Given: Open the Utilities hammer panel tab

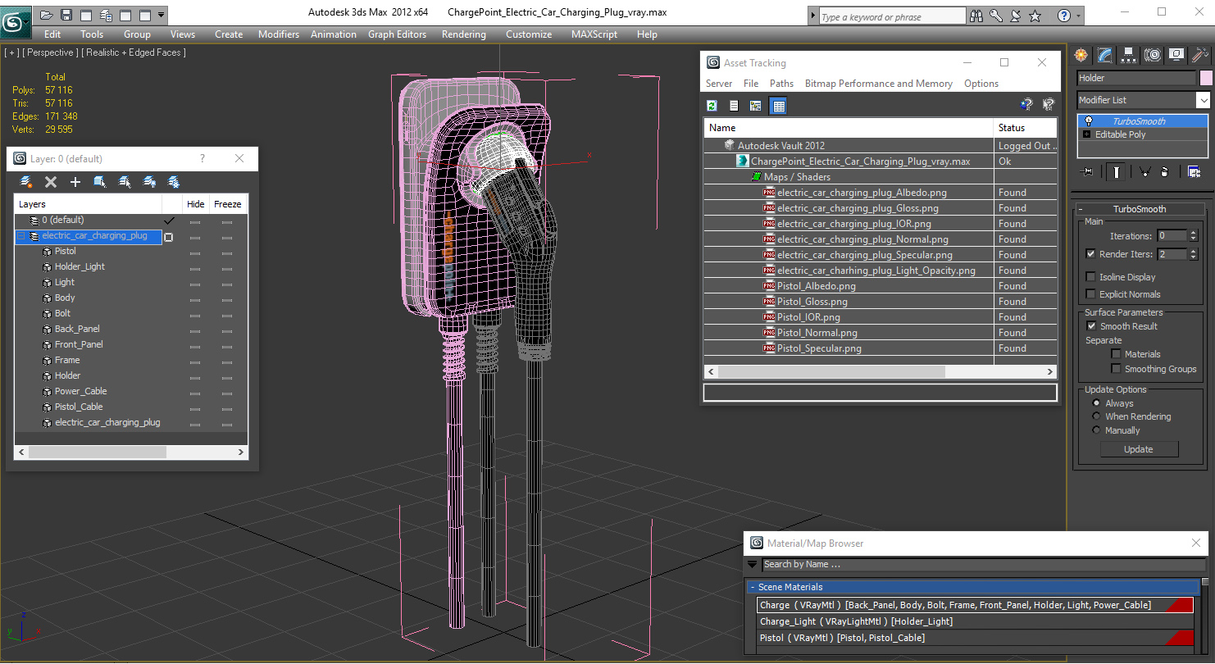Looking at the screenshot, I should click(1199, 55).
